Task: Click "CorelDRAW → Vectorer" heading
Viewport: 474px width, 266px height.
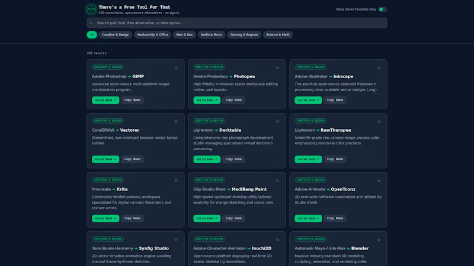Action: click(x=116, y=130)
